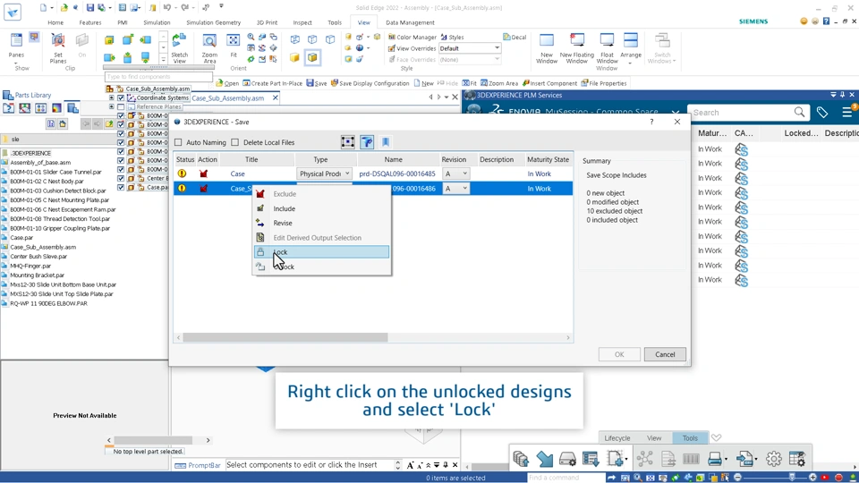The width and height of the screenshot is (859, 483).
Task: Click the print icon in the Tools bar
Action: tap(714, 458)
